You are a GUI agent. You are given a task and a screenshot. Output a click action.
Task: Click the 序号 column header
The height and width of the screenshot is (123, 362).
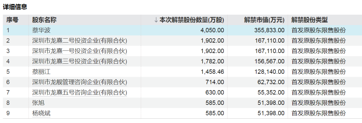point(12,20)
